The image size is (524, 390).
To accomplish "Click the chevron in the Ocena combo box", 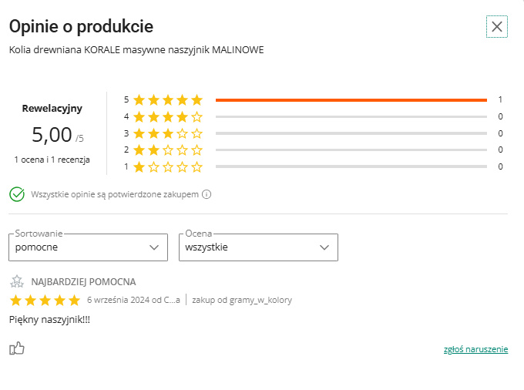I will point(324,247).
